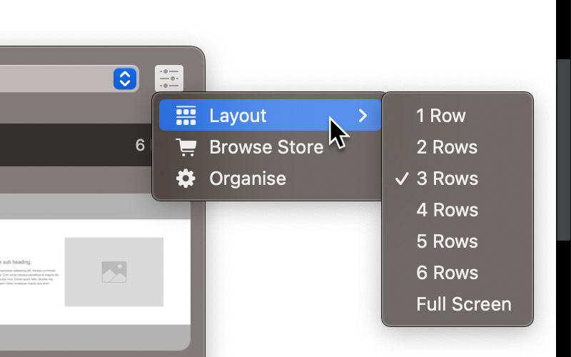Image resolution: width=571 pixels, height=357 pixels.
Task: Click the Layout grid icon
Action: (x=186, y=116)
